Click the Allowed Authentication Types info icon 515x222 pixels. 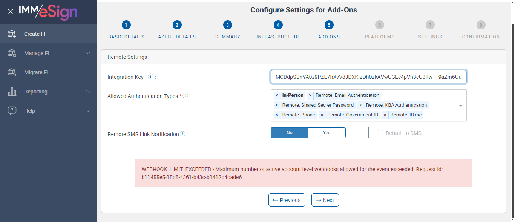(x=185, y=96)
